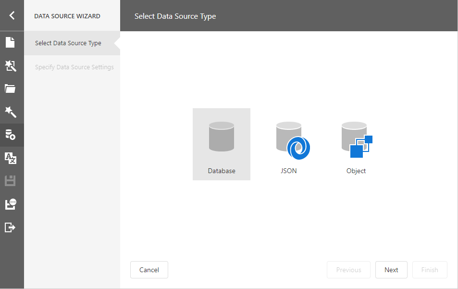458x289 pixels.
Task: Open the new report via wizard icon
Action: 11,66
